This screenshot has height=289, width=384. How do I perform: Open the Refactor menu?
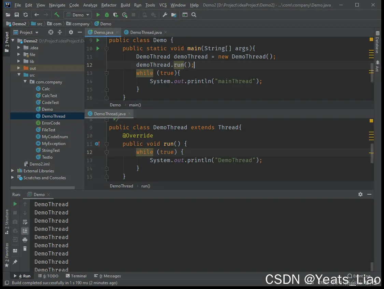109,5
